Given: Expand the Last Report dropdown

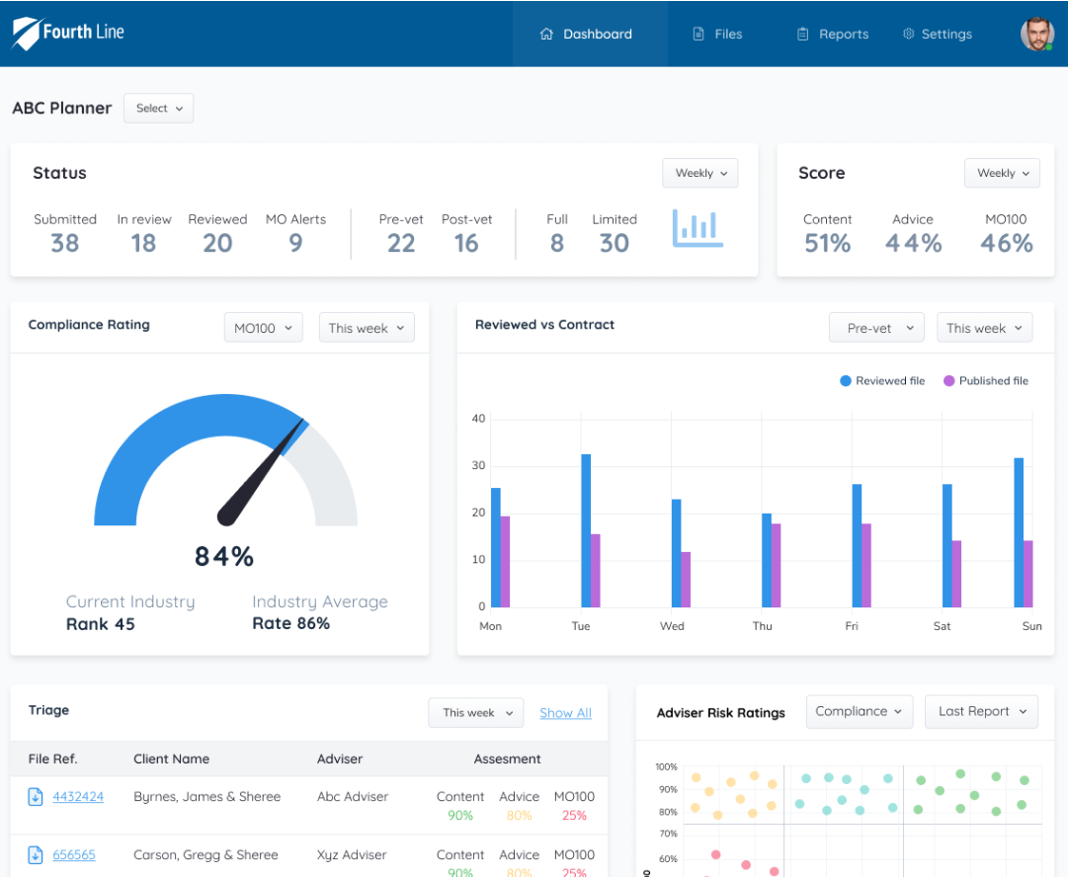Looking at the screenshot, I should pyautogui.click(x=981, y=711).
